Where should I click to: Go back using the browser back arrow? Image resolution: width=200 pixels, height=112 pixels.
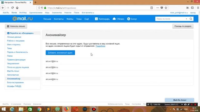[3, 8]
